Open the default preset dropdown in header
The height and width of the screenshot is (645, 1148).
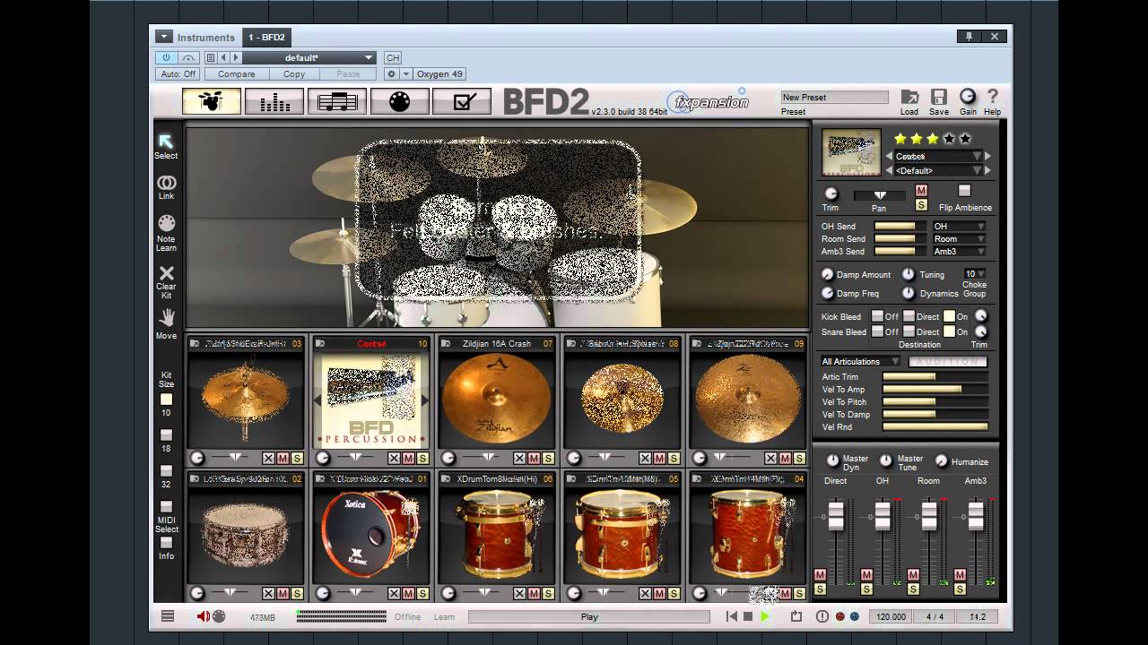point(308,57)
